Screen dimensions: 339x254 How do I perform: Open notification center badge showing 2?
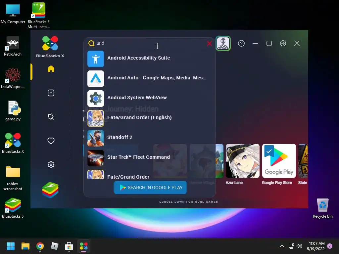click(x=330, y=246)
